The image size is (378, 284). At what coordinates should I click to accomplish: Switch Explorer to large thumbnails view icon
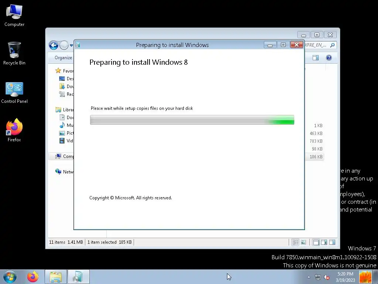click(x=303, y=242)
